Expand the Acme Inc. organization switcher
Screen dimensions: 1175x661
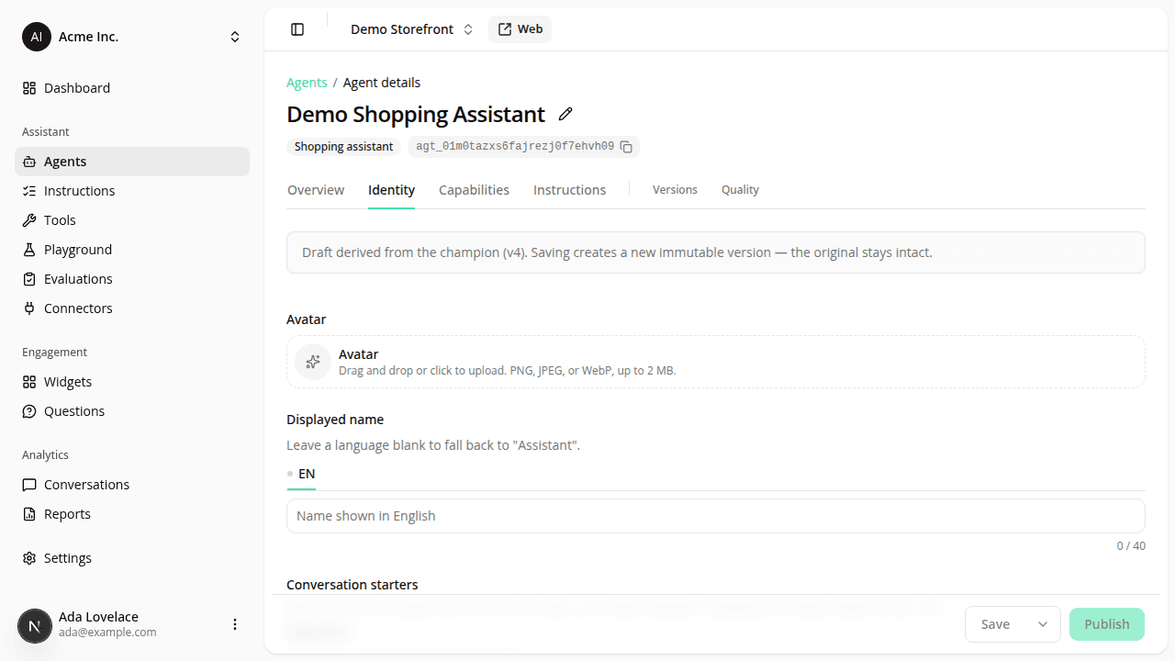[x=235, y=37]
